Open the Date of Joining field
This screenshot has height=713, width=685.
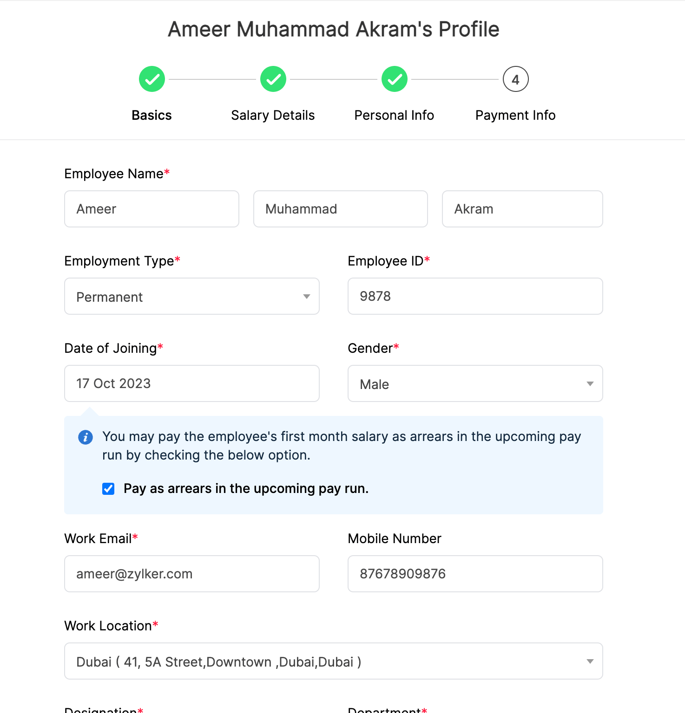click(x=191, y=384)
